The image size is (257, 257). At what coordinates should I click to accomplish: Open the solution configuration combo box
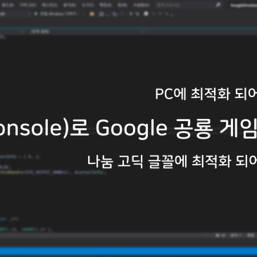15,14
